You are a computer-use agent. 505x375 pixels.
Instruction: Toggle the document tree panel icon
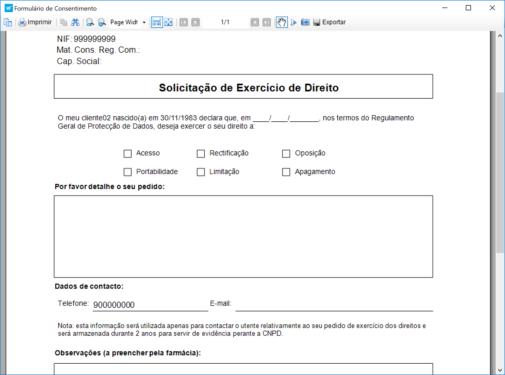8,22
